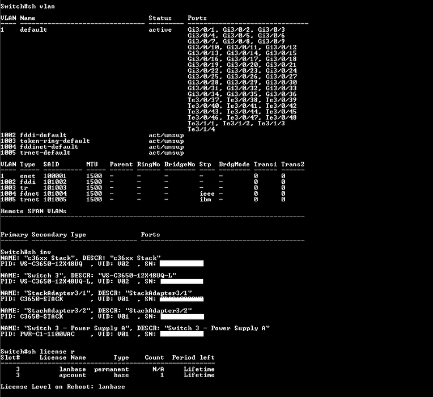The image size is (433, 397).
Task: Select port text 'Te3/0/37'
Action: [x=203, y=100]
